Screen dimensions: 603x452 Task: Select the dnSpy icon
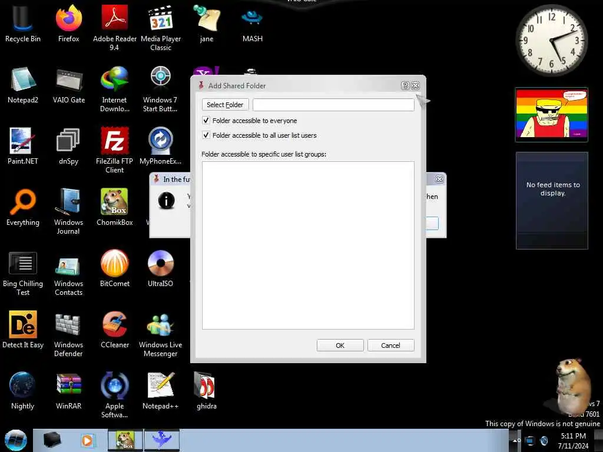pos(68,146)
